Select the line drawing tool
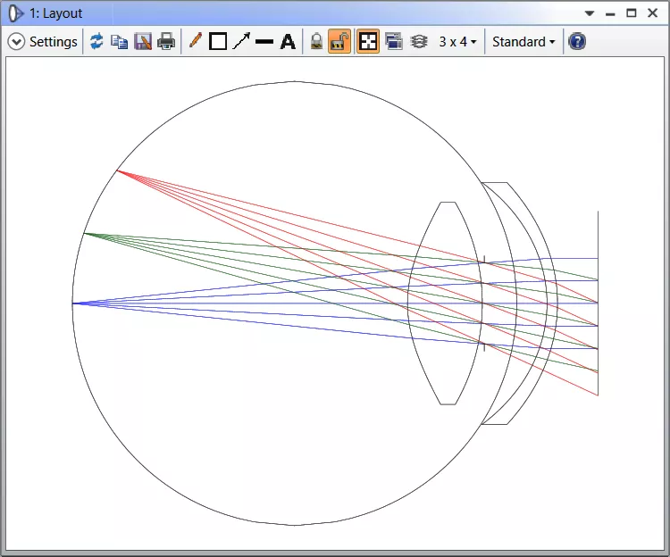This screenshot has height=557, width=670. click(x=264, y=42)
